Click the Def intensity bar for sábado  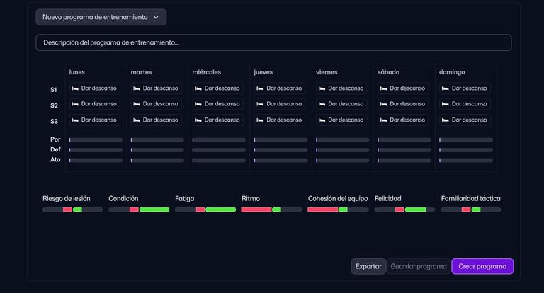coord(404,150)
